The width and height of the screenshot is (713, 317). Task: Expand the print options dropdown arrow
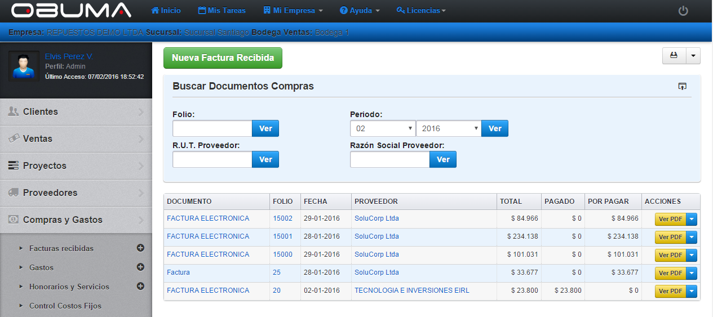[693, 56]
